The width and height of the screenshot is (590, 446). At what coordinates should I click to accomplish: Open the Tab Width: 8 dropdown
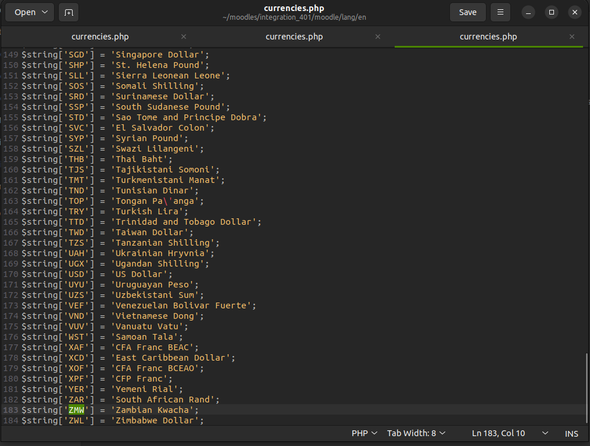click(416, 434)
